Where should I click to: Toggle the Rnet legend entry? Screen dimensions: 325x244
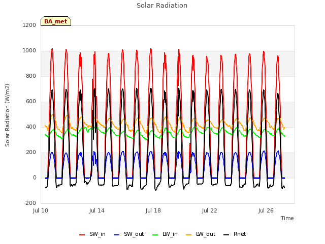(x=235, y=234)
